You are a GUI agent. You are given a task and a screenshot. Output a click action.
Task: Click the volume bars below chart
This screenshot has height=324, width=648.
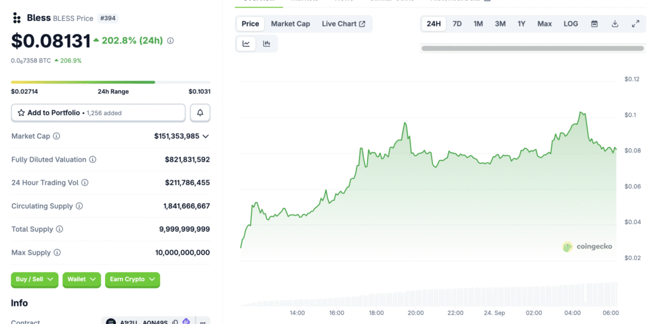[428, 295]
